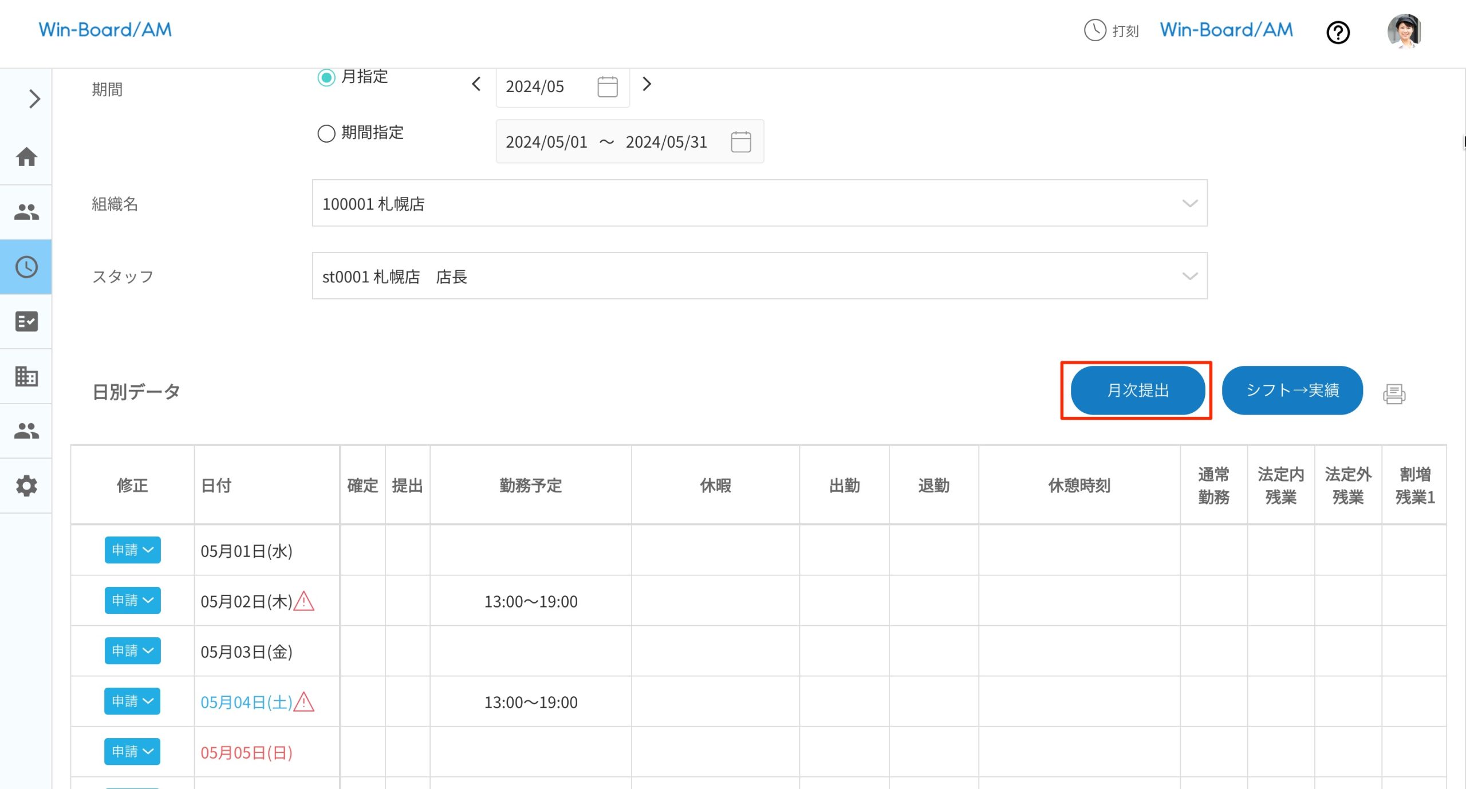Click the 月次提出 button

click(1137, 390)
